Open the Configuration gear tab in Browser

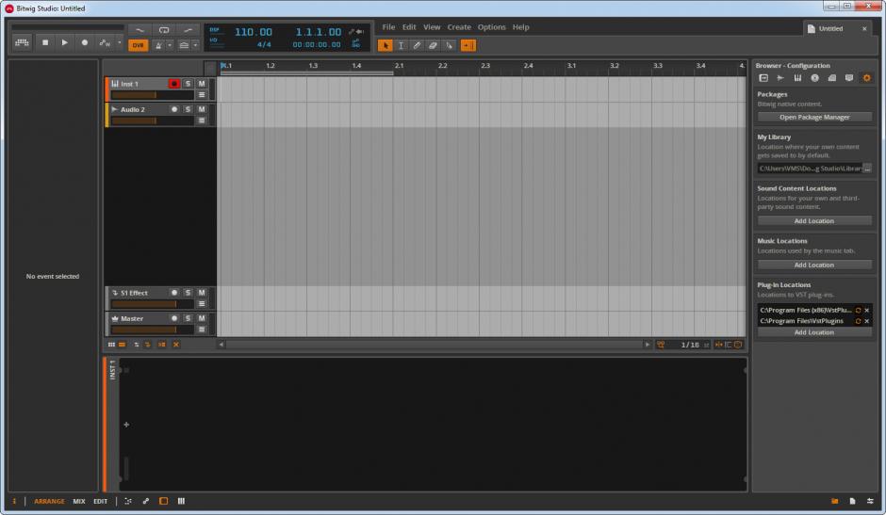[x=866, y=78]
